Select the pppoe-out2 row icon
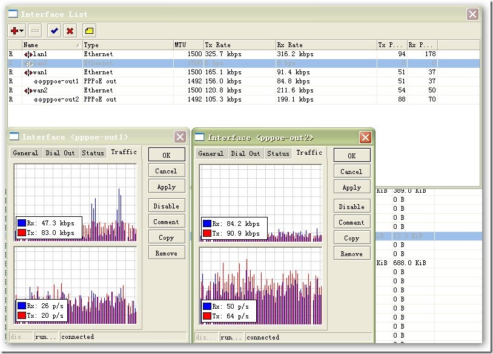This screenshot has height=354, width=493. click(x=38, y=100)
